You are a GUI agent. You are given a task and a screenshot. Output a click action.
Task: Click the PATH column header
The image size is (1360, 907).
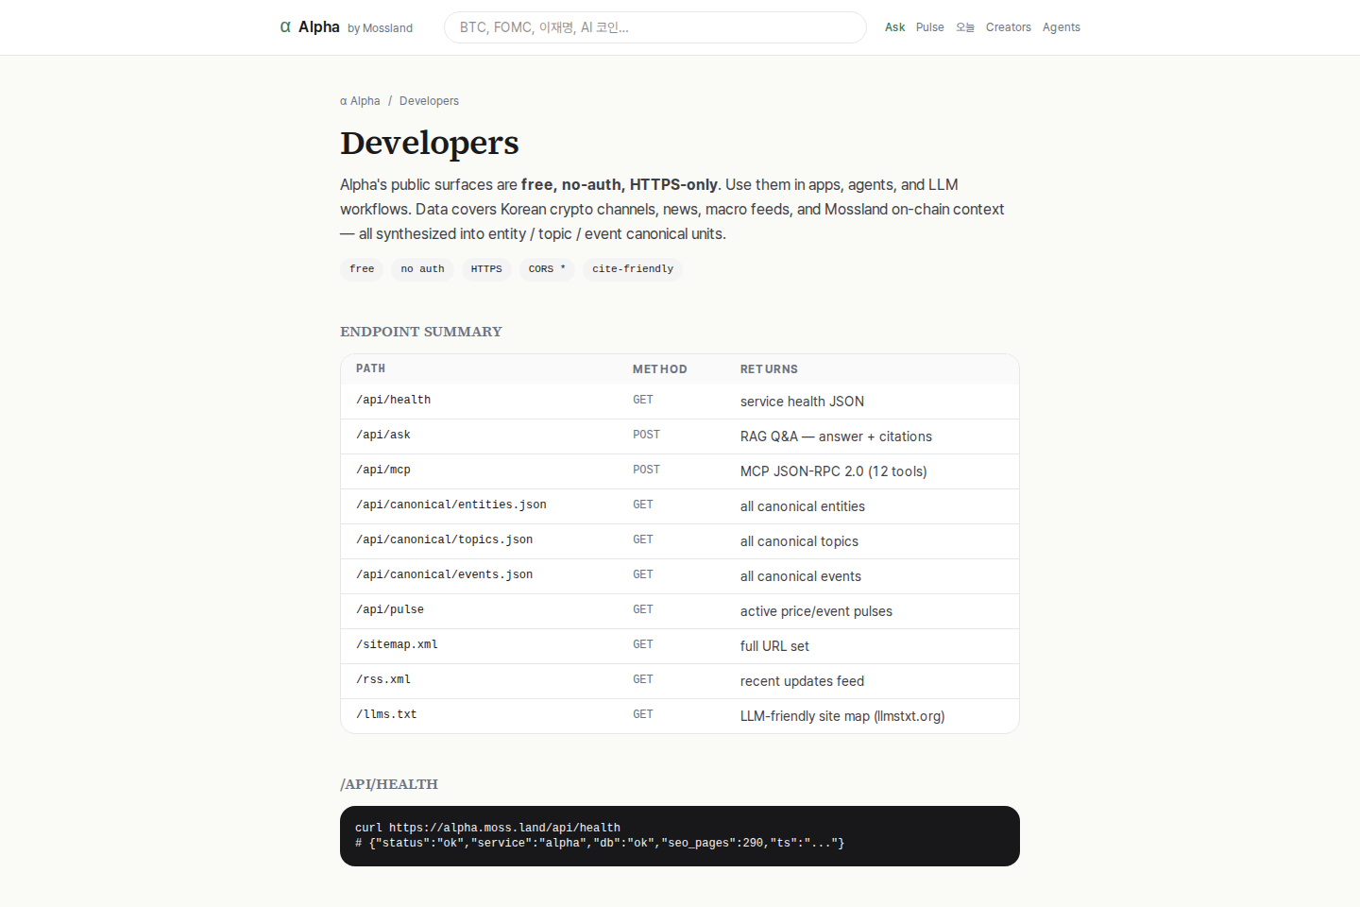pyautogui.click(x=370, y=368)
